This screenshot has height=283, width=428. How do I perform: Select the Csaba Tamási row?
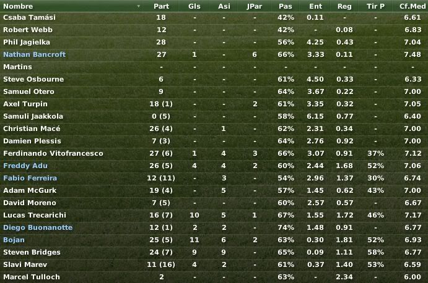click(214, 17)
